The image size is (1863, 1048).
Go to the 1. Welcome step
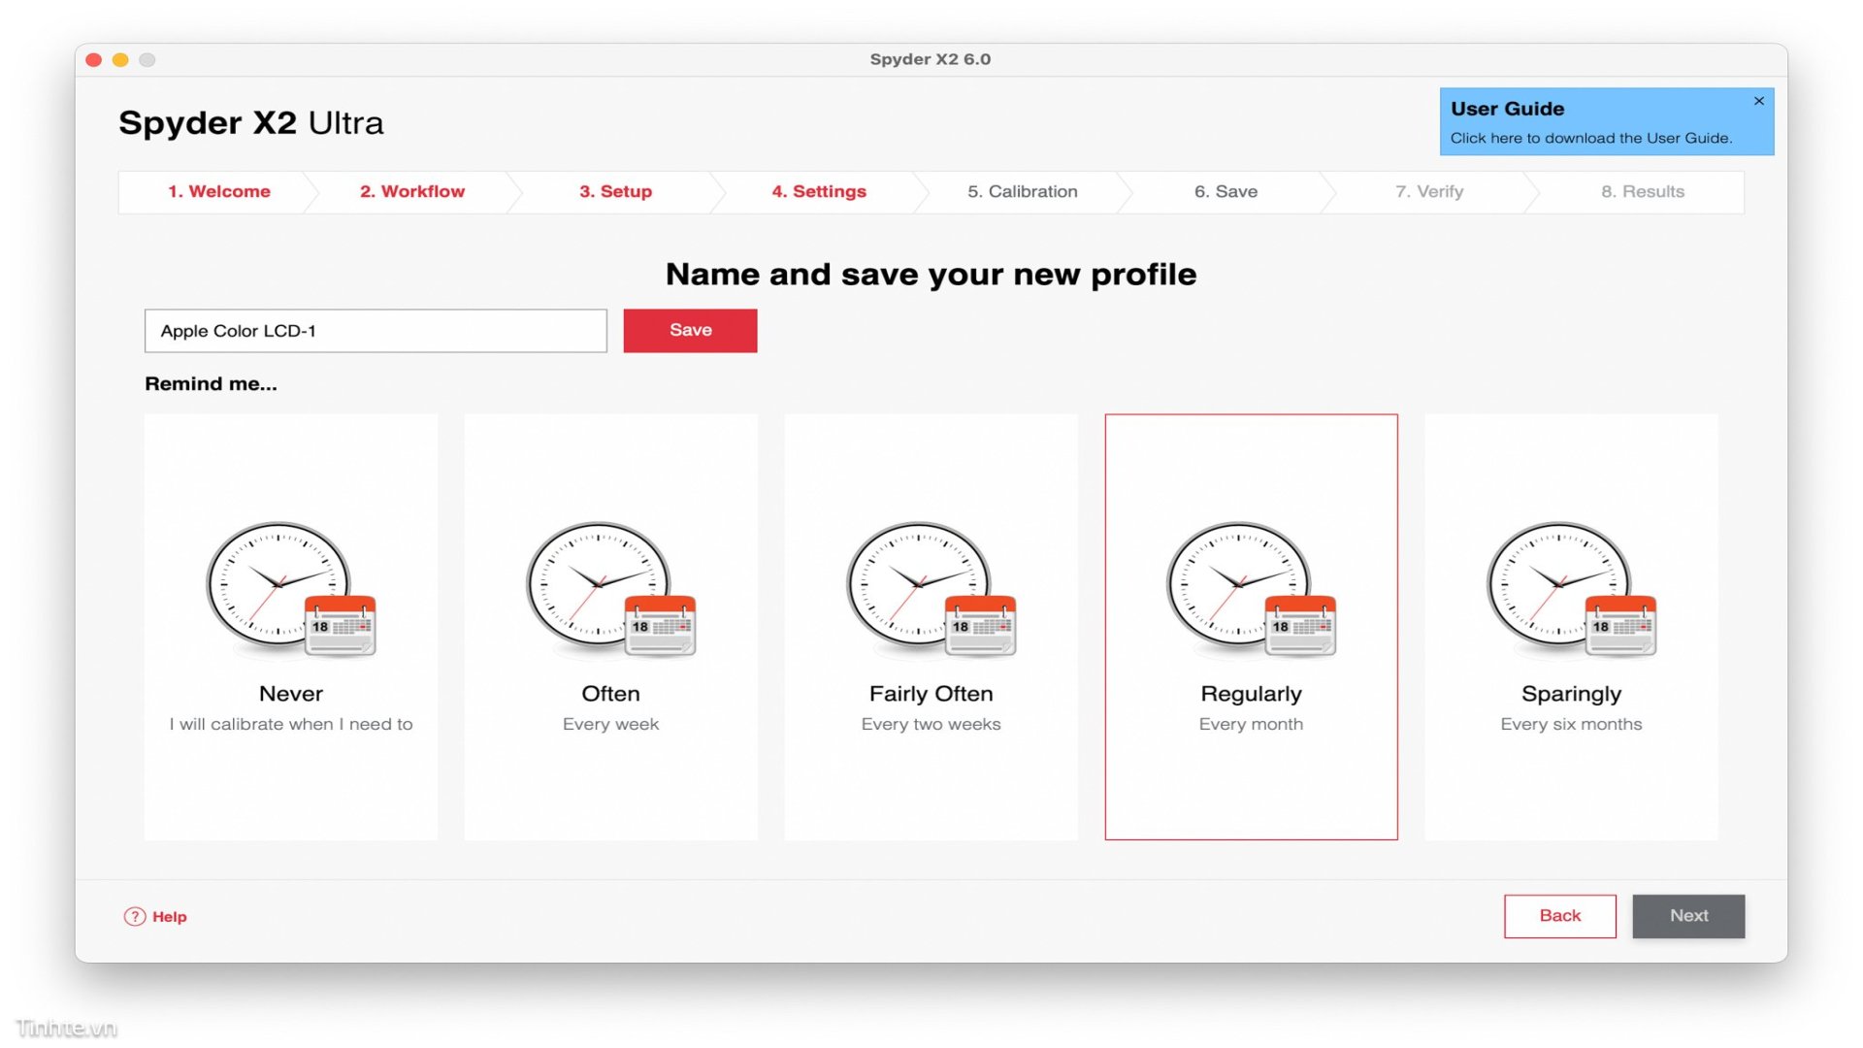(x=219, y=191)
